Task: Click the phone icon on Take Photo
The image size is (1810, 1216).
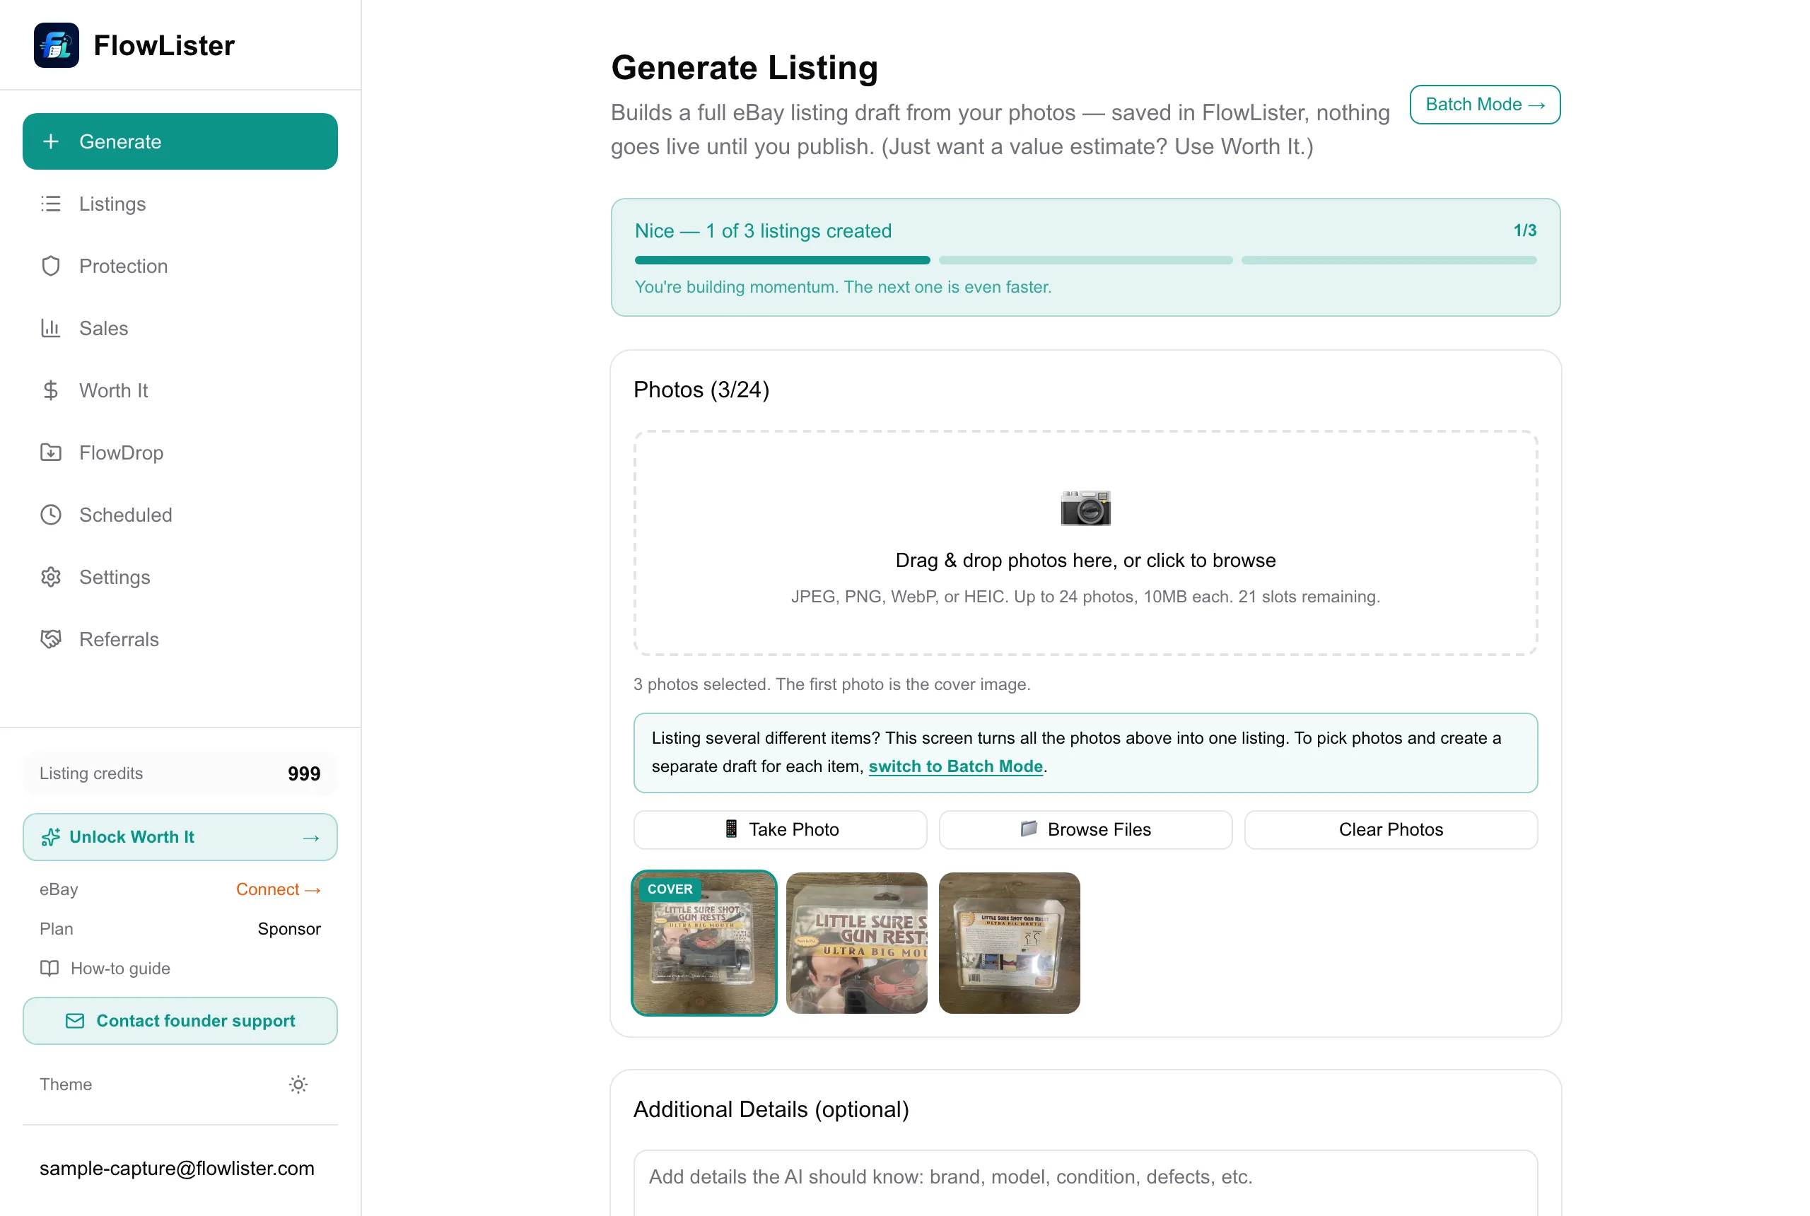Action: (x=731, y=829)
